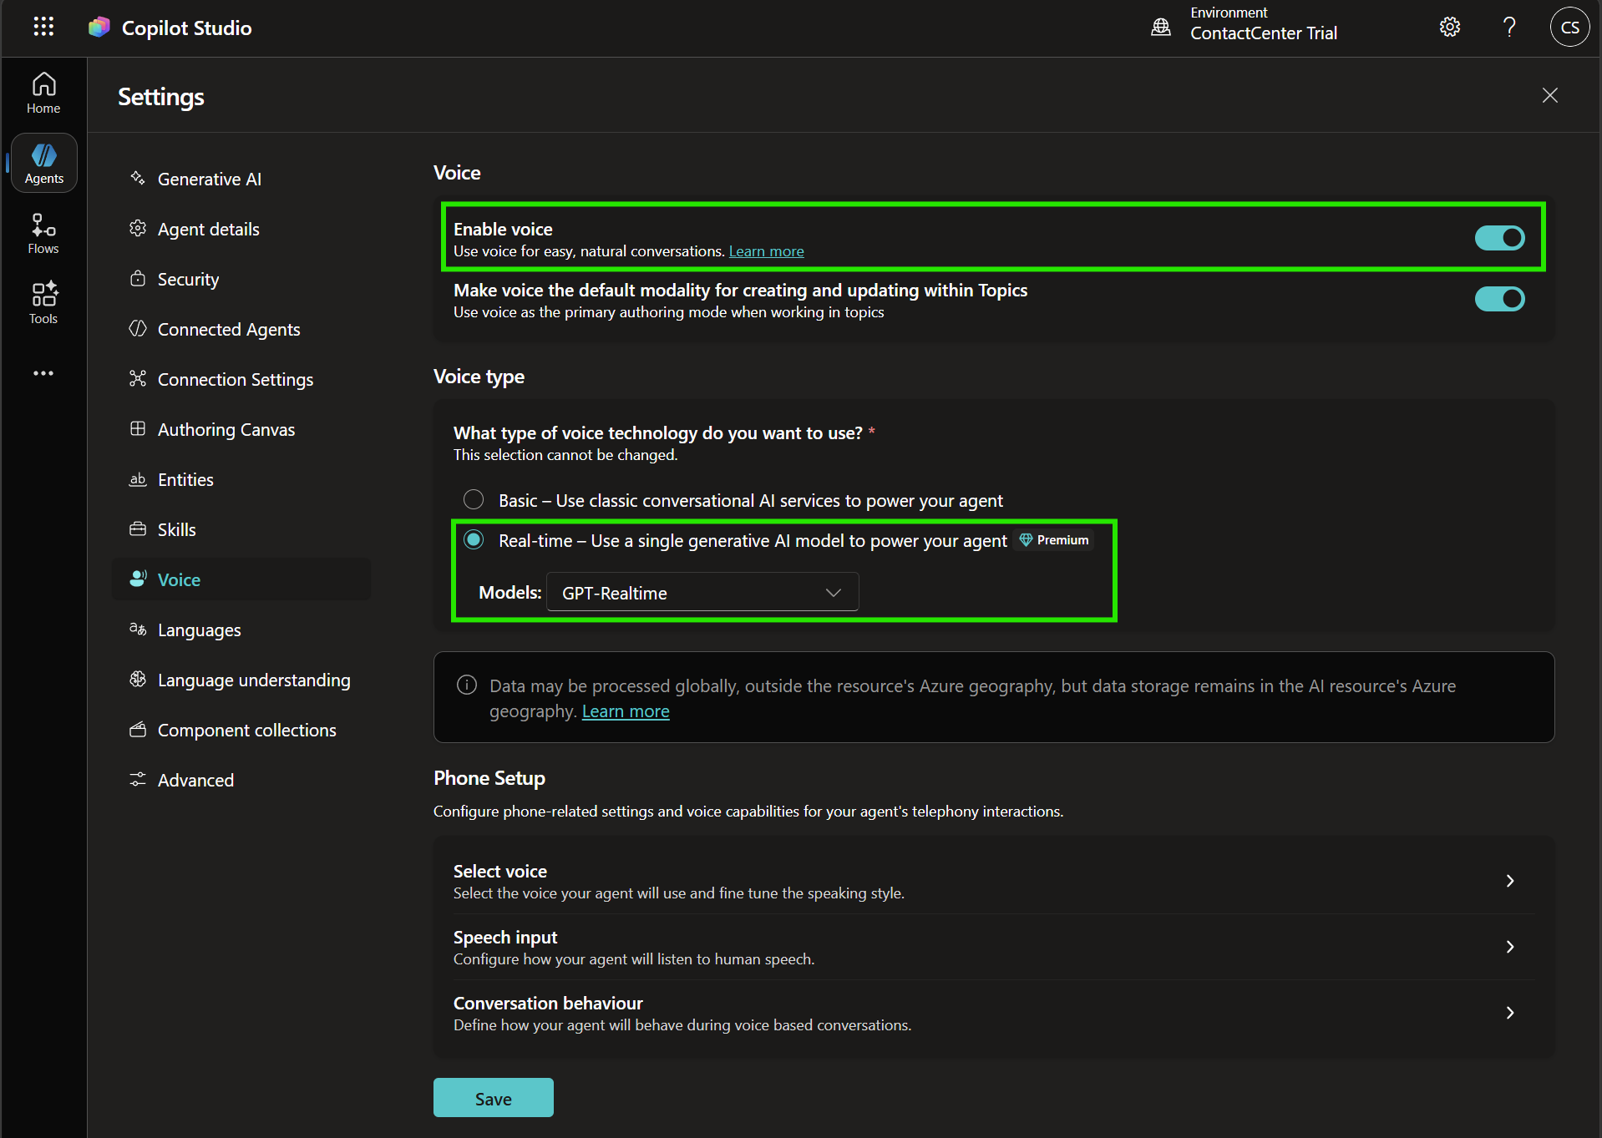
Task: Open Component collections settings
Action: 241,730
